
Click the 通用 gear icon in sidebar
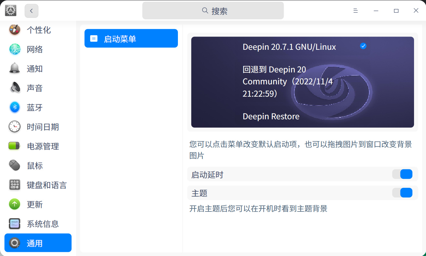(x=15, y=243)
